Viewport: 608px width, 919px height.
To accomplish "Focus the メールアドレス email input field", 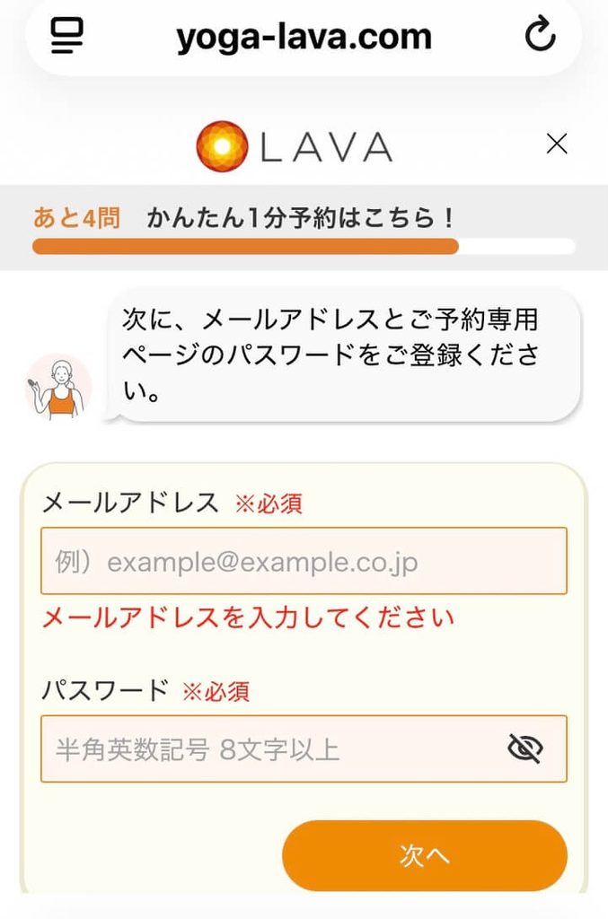I will click(304, 561).
